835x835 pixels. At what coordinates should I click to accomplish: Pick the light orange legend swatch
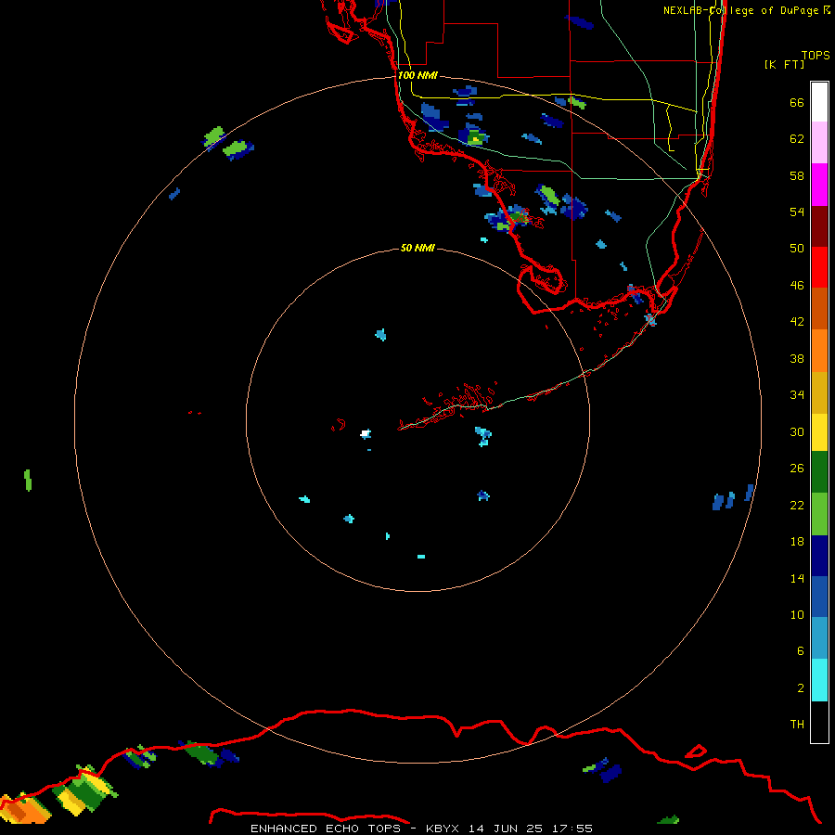(x=819, y=351)
